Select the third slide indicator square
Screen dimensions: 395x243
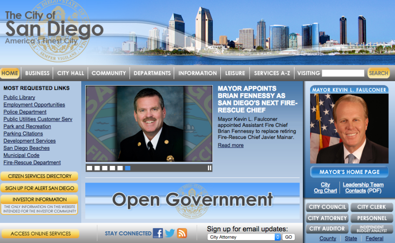pyautogui.click(x=105, y=168)
